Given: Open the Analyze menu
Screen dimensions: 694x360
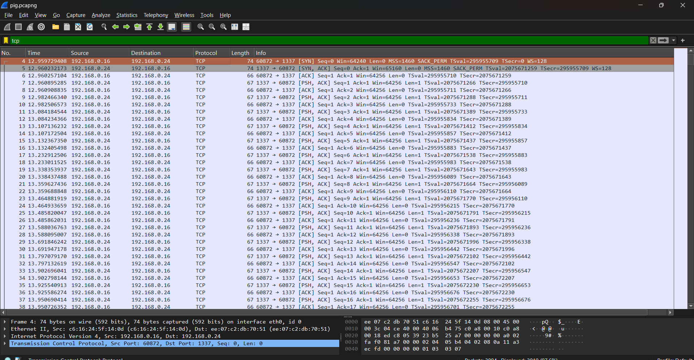Looking at the screenshot, I should click(x=101, y=15).
